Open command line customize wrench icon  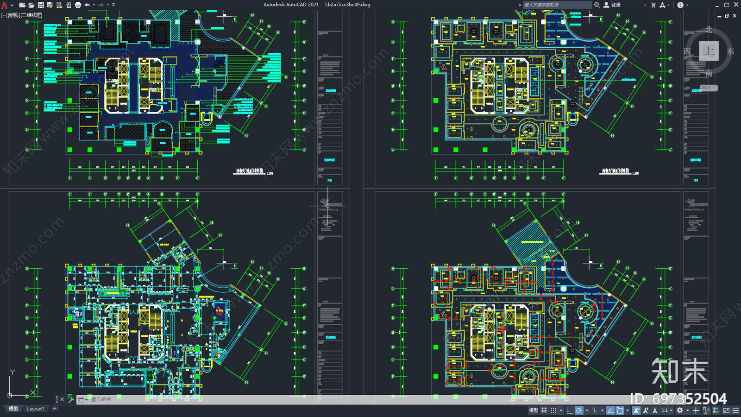pos(71,399)
